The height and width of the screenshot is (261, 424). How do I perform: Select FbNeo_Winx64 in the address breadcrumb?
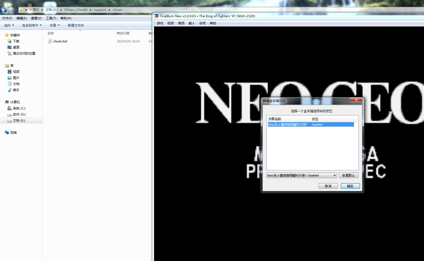(x=76, y=10)
